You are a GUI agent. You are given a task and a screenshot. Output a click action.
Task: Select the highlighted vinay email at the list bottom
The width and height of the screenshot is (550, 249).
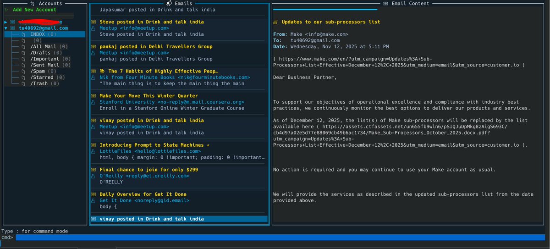click(179, 219)
